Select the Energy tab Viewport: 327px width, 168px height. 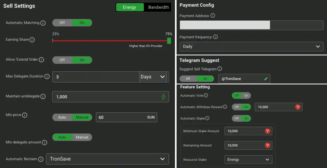(130, 7)
